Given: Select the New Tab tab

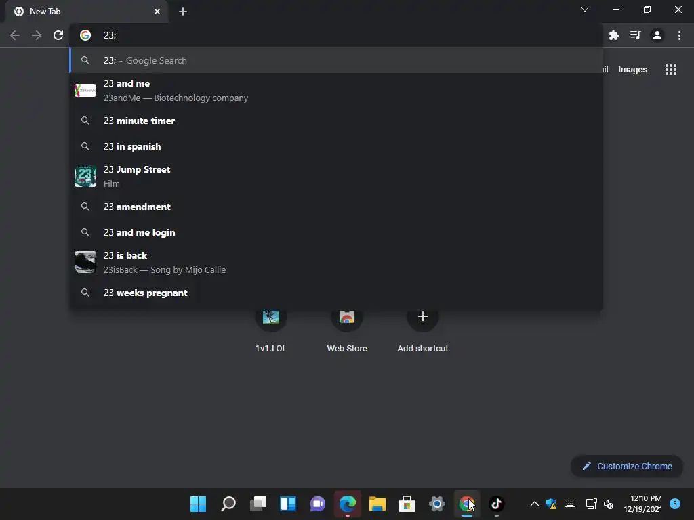Looking at the screenshot, I should click(x=87, y=12).
